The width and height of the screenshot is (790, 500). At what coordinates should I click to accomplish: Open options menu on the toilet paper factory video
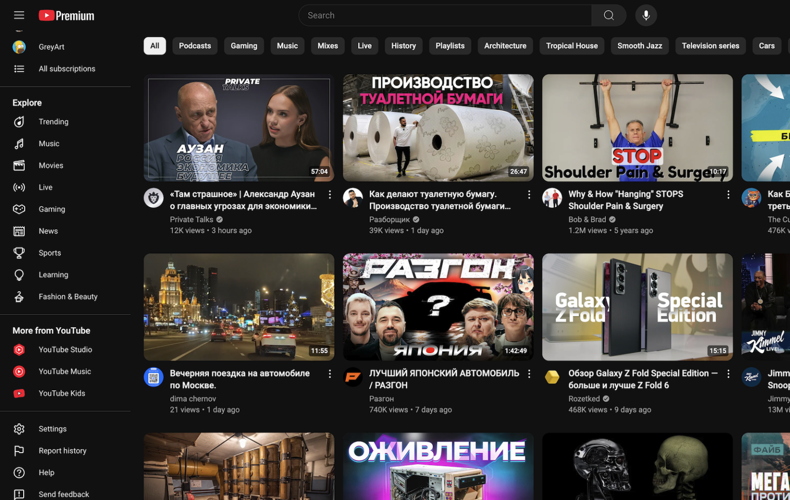click(529, 194)
